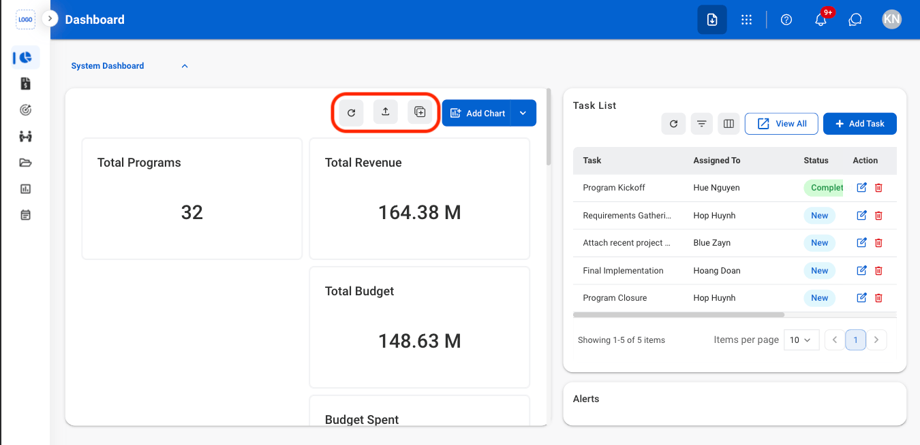Viewport: 920px width, 445px height.
Task: Open the apps grid menu
Action: (x=746, y=20)
